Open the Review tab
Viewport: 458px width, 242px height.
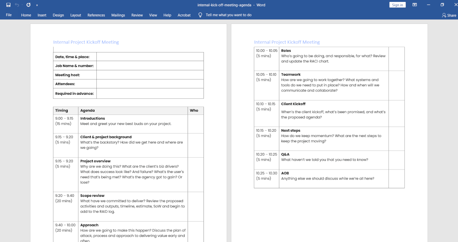[x=137, y=15]
